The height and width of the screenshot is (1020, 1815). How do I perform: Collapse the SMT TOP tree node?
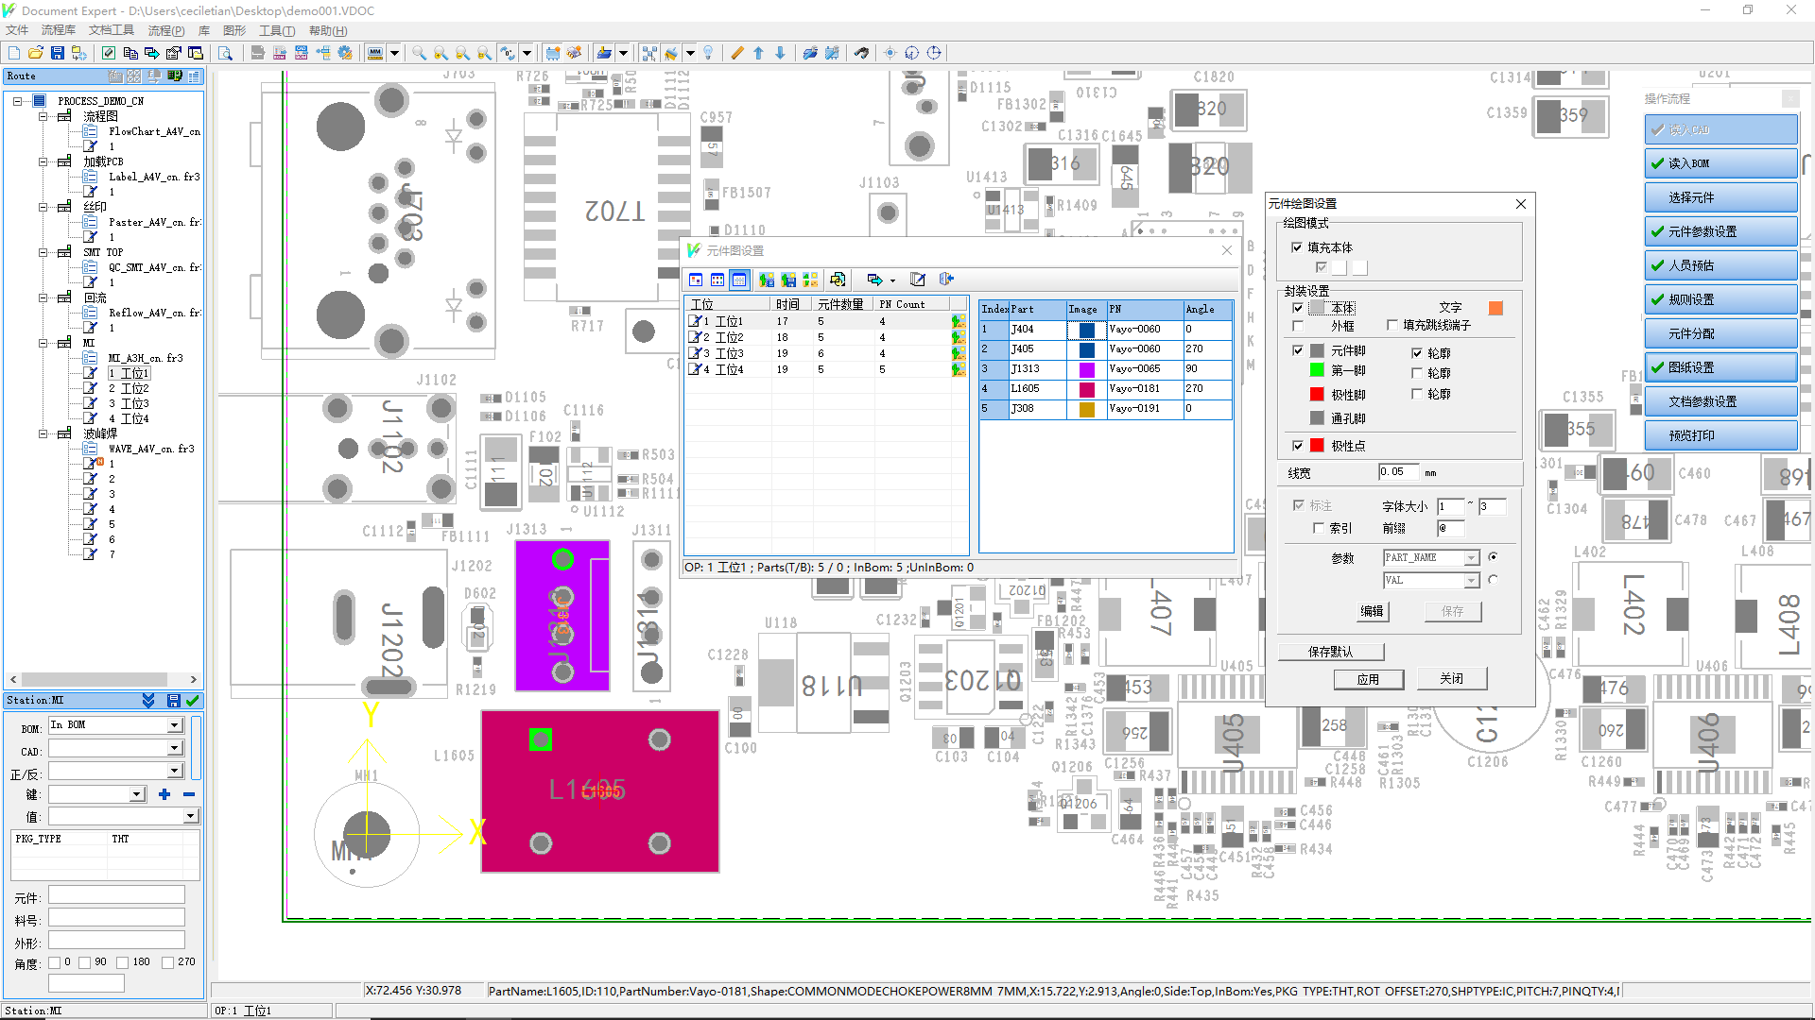pos(43,252)
